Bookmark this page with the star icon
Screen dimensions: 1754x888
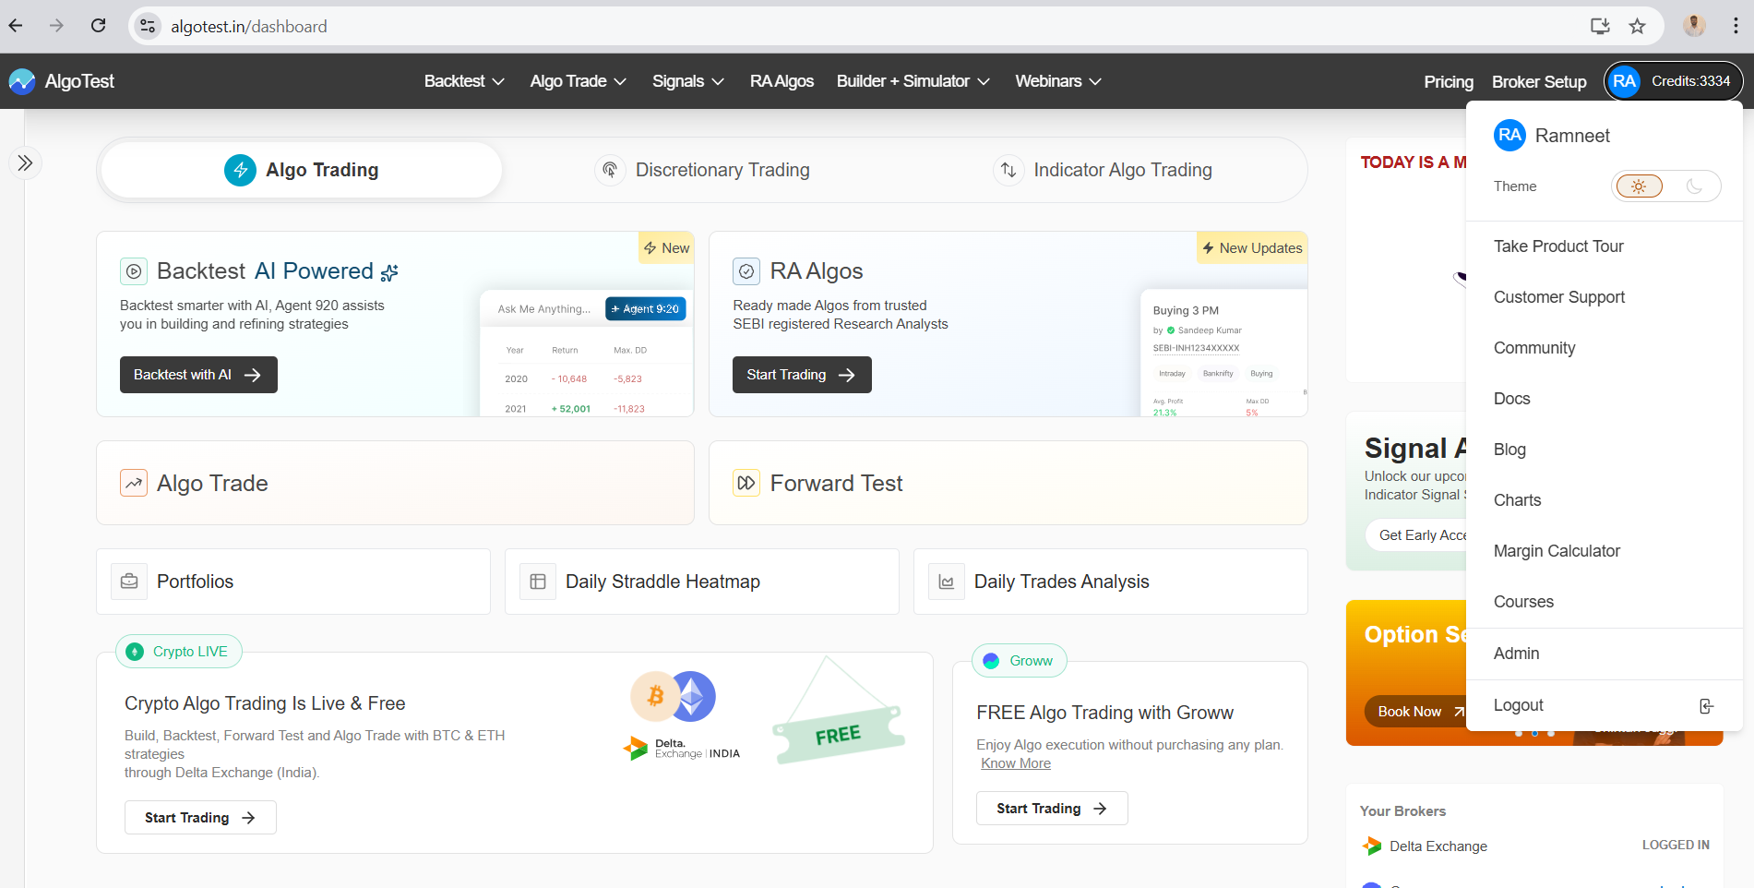(x=1637, y=26)
